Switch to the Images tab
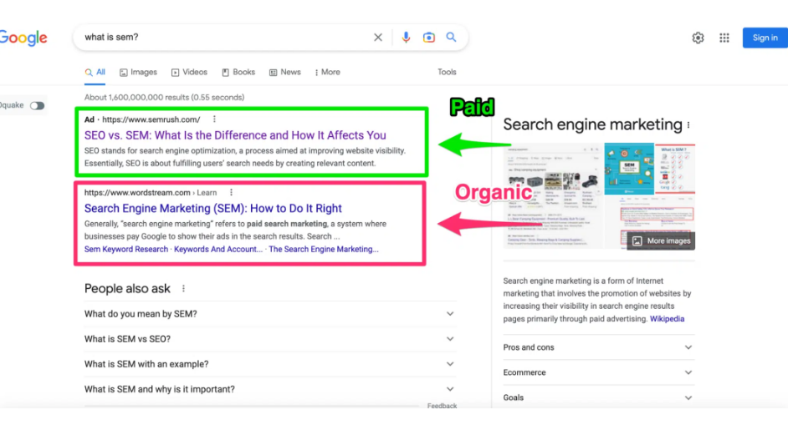 (x=138, y=73)
